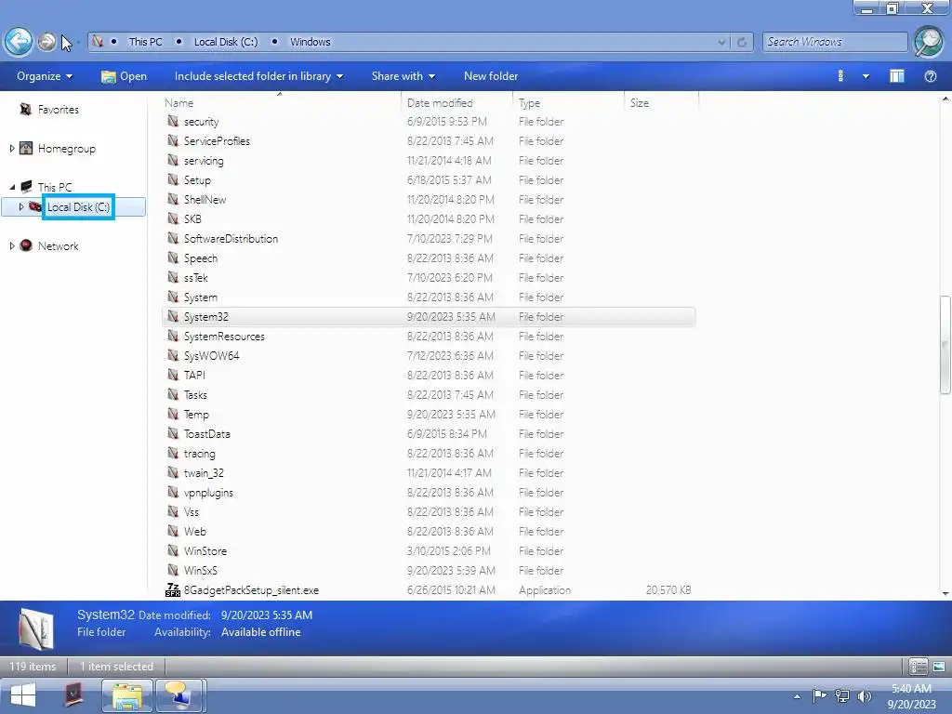
Task: Click the Open button in toolbar
Action: [124, 76]
